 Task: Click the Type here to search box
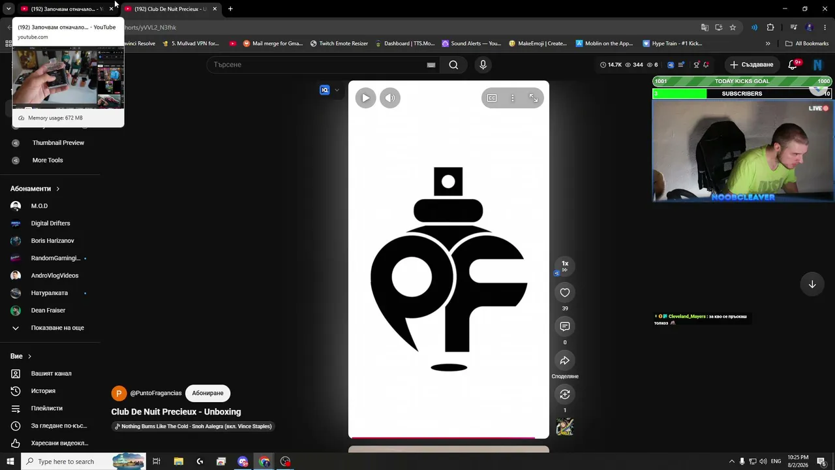click(83, 462)
